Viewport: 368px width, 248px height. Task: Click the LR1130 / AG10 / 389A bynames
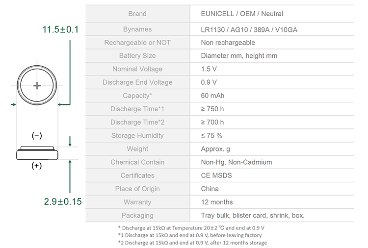pos(249,30)
